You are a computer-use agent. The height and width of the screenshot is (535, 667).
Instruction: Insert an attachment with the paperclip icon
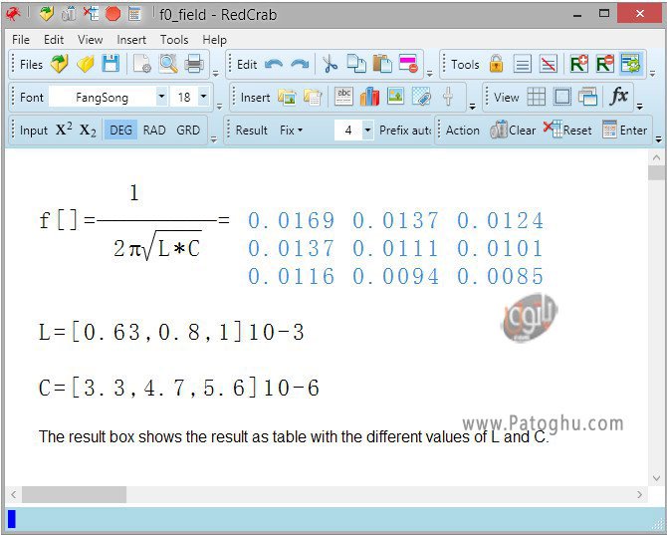421,97
